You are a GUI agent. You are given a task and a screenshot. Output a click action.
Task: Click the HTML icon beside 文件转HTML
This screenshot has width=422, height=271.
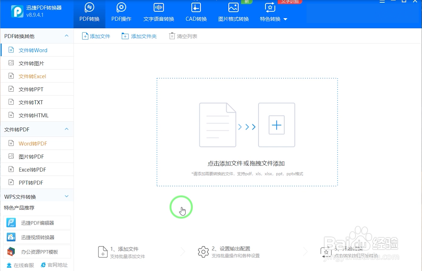[11, 115]
